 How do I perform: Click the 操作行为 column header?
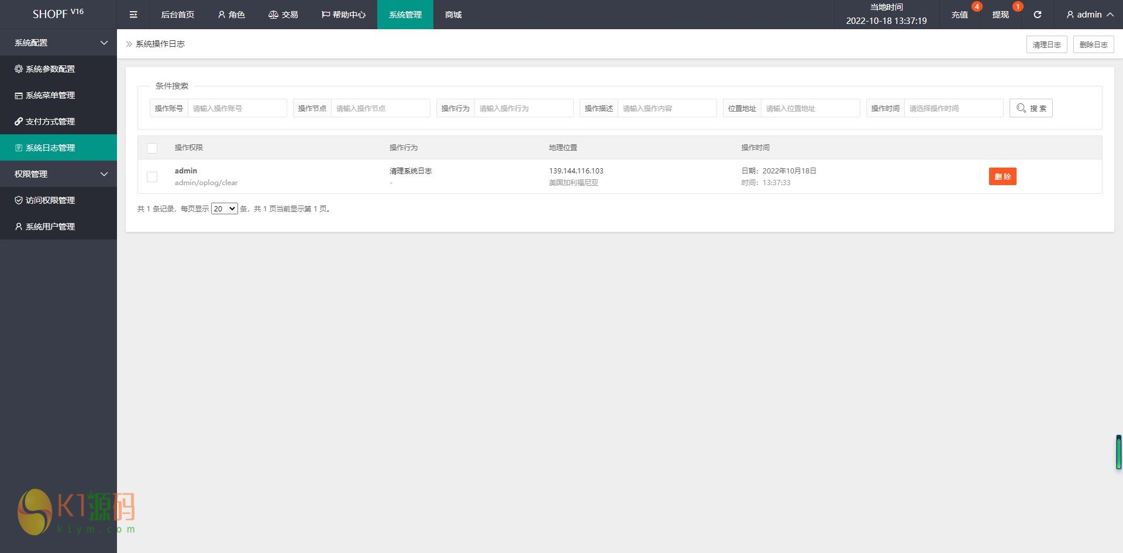404,148
